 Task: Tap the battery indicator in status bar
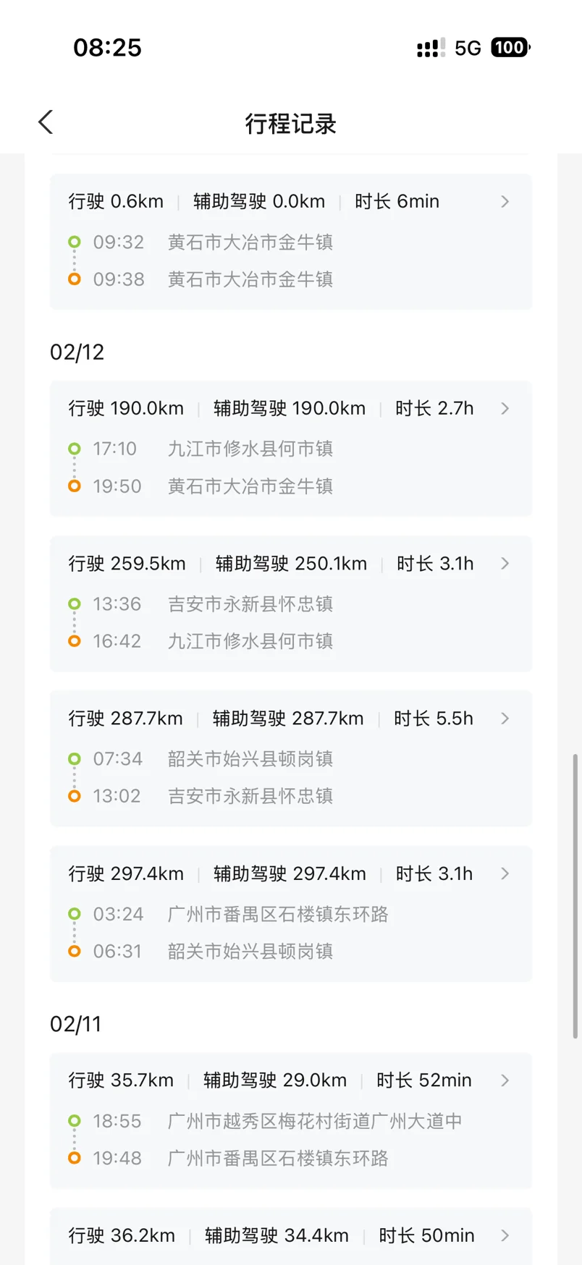tap(510, 48)
